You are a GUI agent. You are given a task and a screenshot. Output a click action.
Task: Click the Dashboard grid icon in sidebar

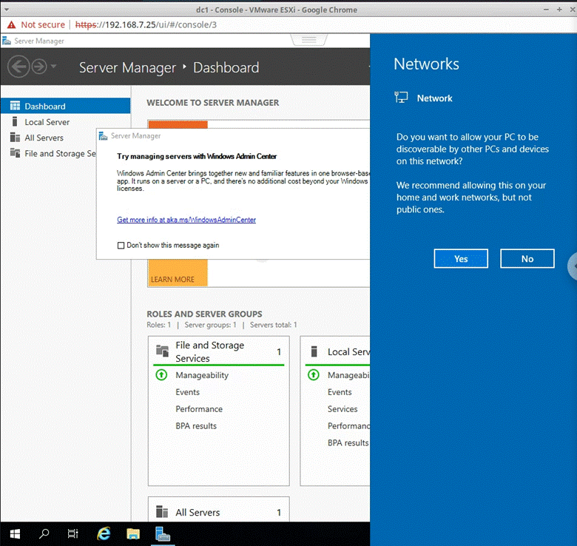pos(15,106)
